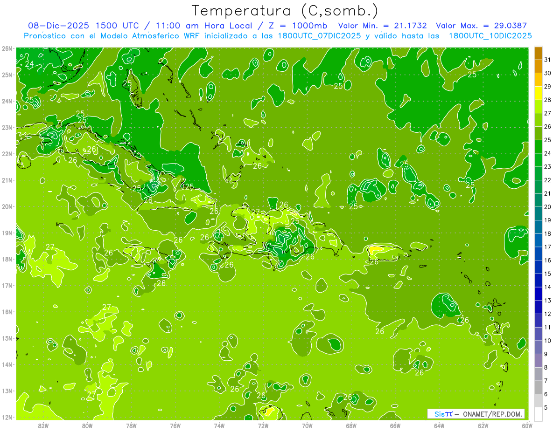
Task: Click the '64W' longitude axis label
Action: [x=439, y=425]
